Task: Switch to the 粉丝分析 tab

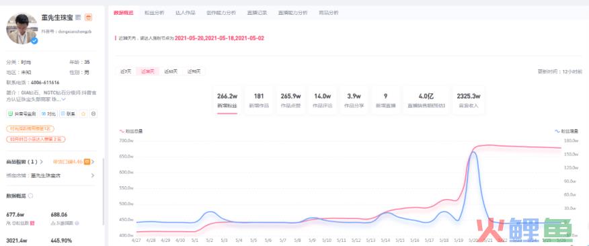Action: pos(154,12)
